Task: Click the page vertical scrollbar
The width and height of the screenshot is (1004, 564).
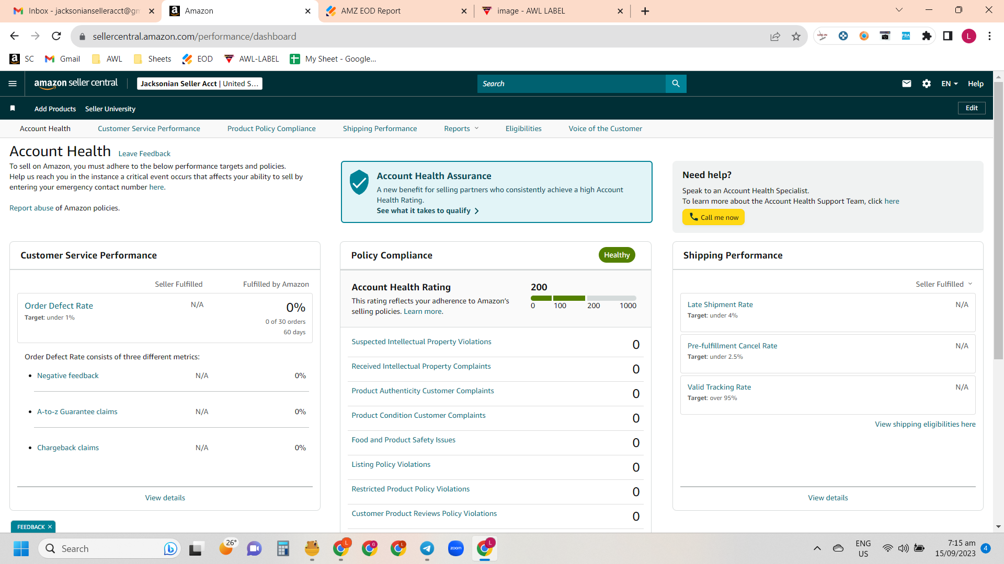Action: 998,219
